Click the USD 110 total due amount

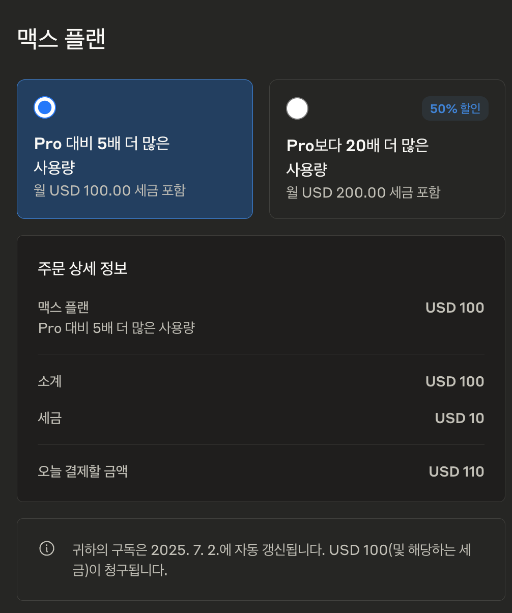456,471
